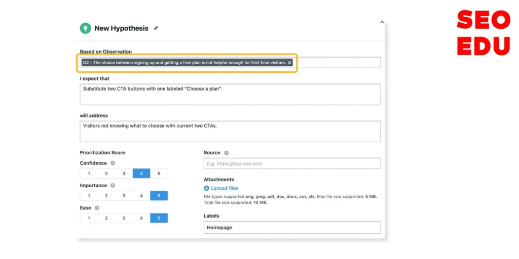Image resolution: width=519 pixels, height=259 pixels.
Task: Click the Importance help question icon
Action: pyautogui.click(x=113, y=186)
